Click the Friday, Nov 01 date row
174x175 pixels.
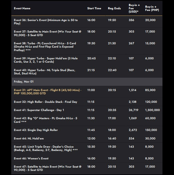coord(24,81)
